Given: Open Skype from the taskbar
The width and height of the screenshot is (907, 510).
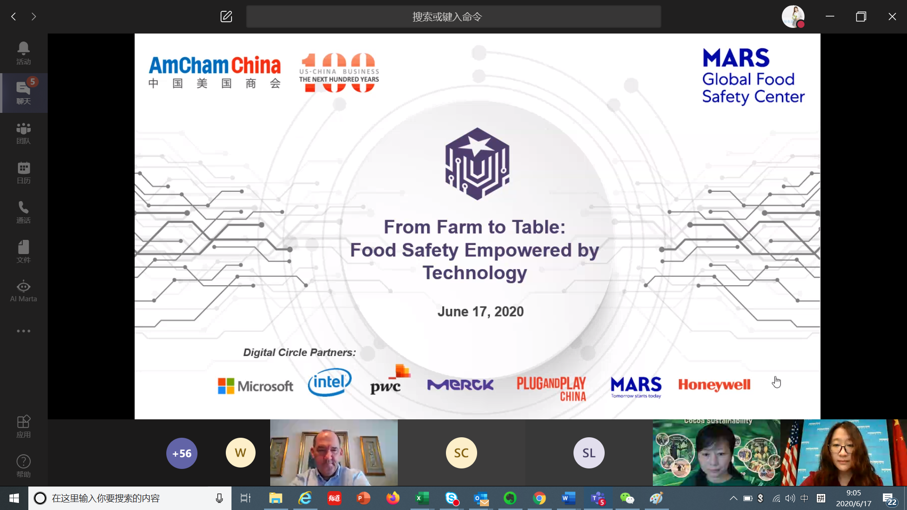Looking at the screenshot, I should pos(452,498).
